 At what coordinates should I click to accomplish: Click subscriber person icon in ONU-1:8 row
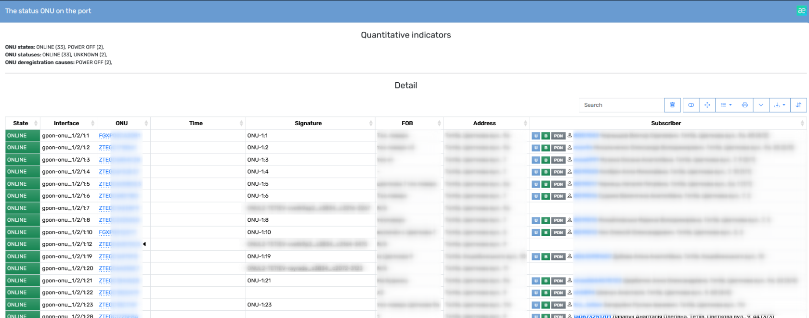pos(570,220)
